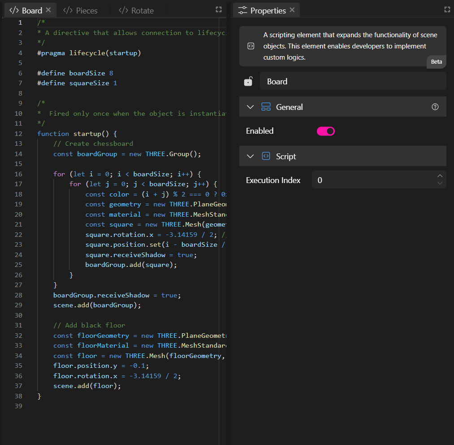
Task: Close the Board script tab
Action: pos(48,10)
